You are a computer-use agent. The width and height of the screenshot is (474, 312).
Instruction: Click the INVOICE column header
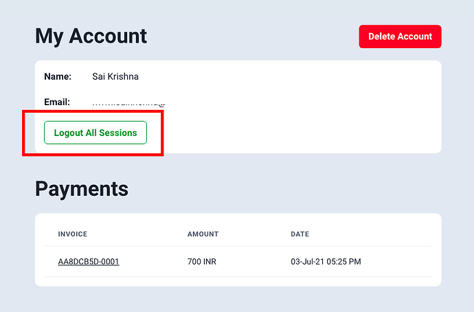coord(72,234)
